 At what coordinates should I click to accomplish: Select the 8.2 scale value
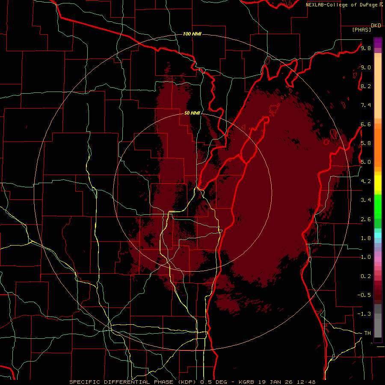coord(366,86)
